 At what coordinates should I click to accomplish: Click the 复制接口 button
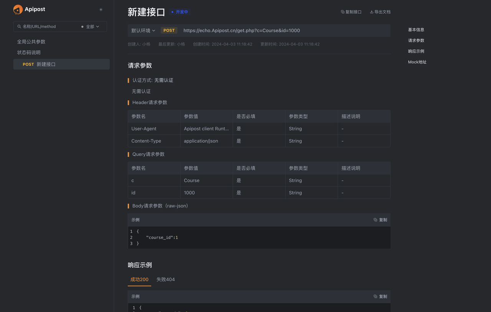click(x=351, y=11)
